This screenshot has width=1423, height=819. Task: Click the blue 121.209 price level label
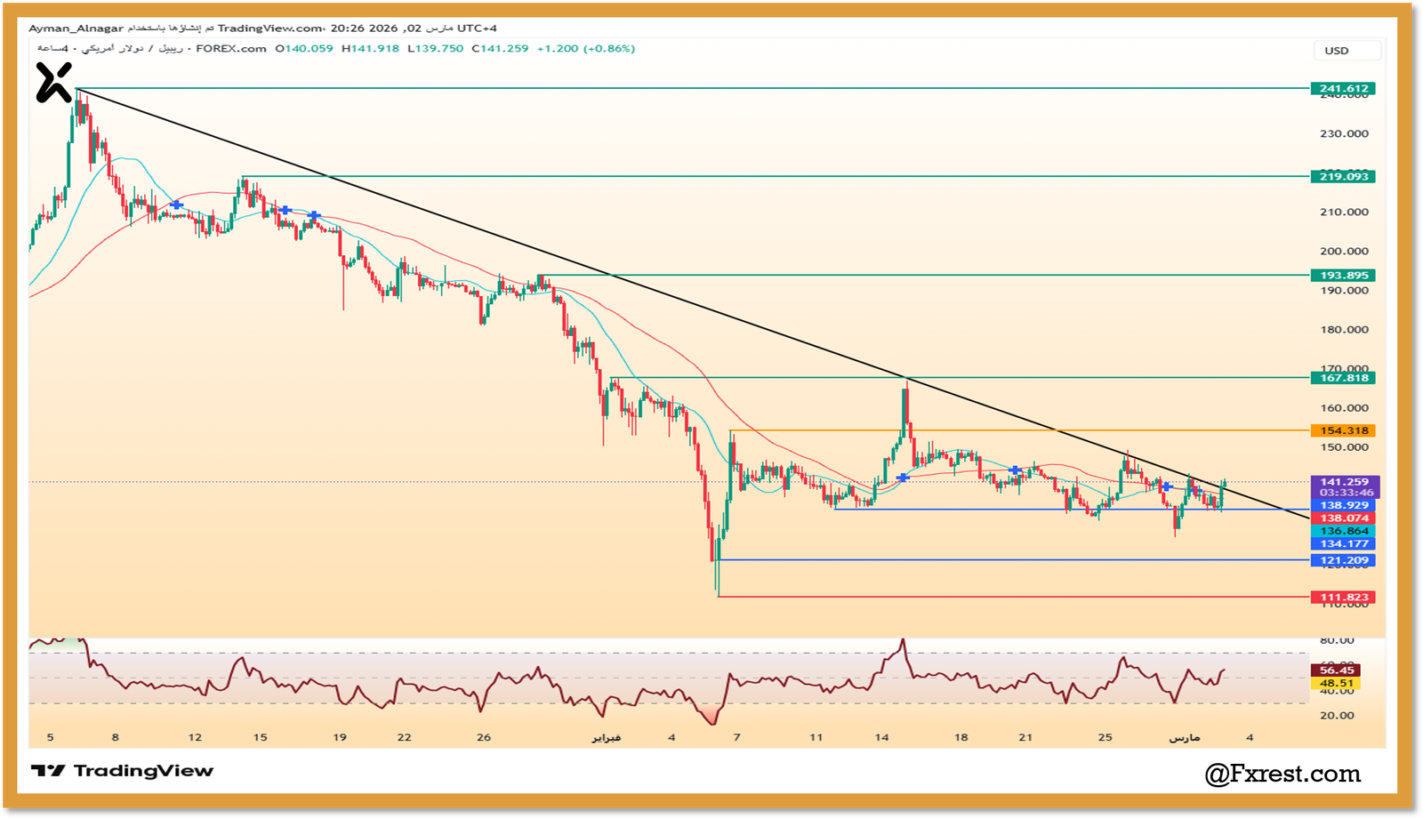click(1343, 561)
